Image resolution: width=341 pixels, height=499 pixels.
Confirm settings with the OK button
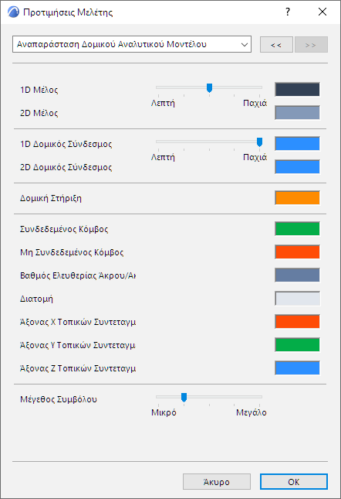coord(294,482)
